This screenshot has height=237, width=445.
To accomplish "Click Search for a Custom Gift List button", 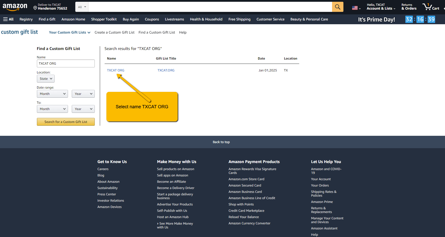I will point(66,122).
